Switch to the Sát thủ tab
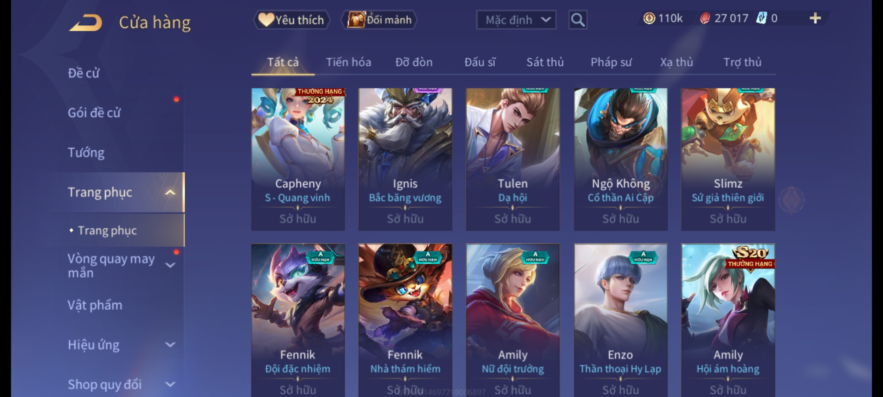This screenshot has width=883, height=397. (x=545, y=62)
